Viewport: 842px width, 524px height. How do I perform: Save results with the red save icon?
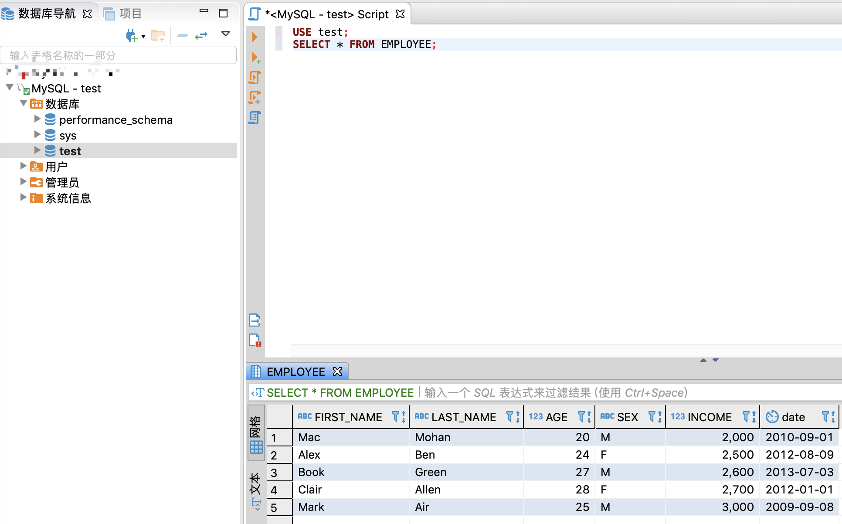pos(255,340)
